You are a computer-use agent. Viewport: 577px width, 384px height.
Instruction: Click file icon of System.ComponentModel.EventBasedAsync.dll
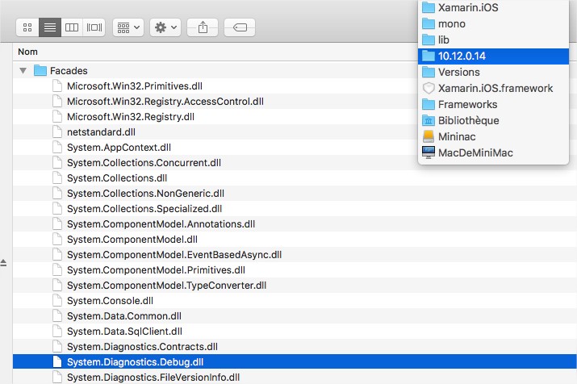point(57,255)
